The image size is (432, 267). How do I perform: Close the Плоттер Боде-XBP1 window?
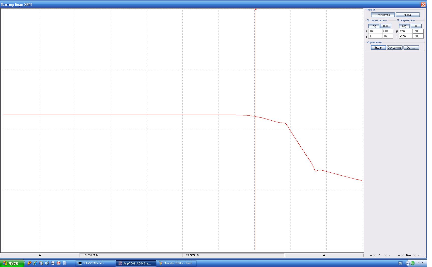click(x=423, y=5)
